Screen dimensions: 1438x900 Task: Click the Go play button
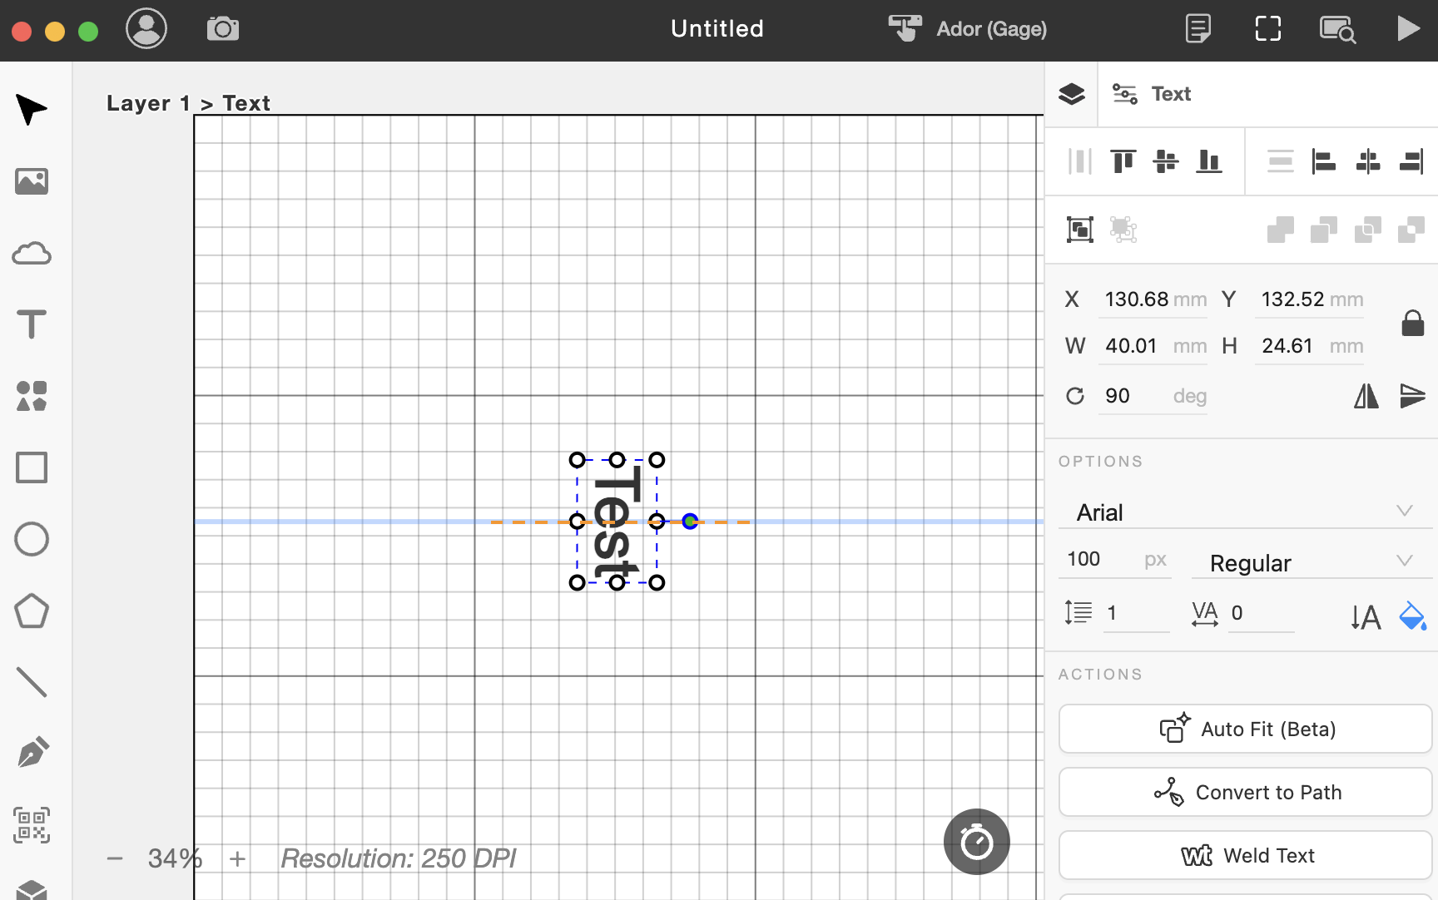tap(1408, 28)
